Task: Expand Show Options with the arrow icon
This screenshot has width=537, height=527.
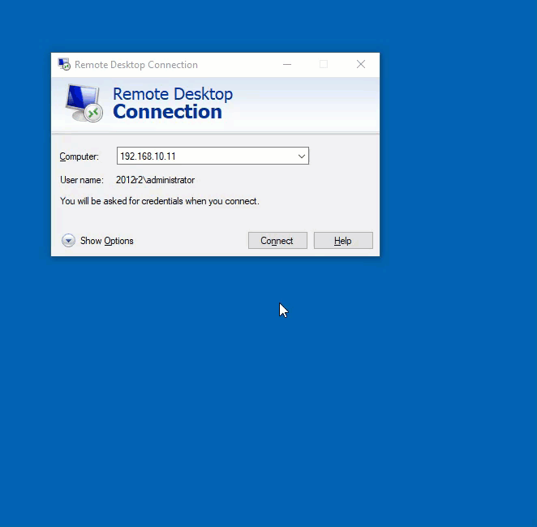Action: (68, 241)
